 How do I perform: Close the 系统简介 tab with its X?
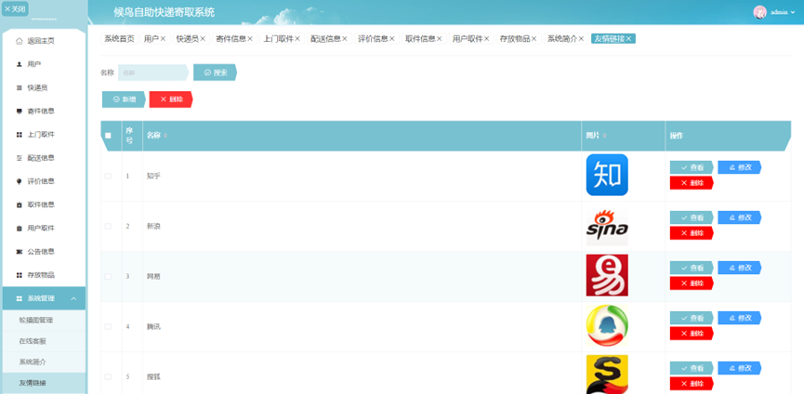pos(581,38)
